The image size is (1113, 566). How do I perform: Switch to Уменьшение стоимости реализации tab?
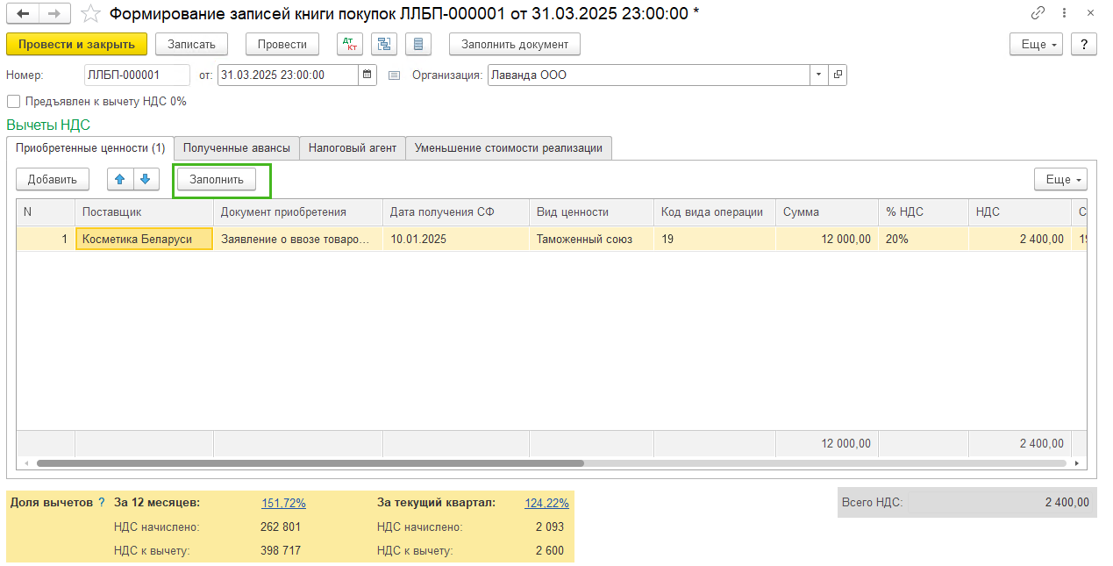(509, 148)
